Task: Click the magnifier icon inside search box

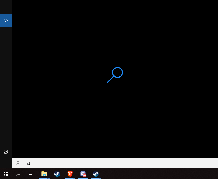Action: (x=17, y=163)
